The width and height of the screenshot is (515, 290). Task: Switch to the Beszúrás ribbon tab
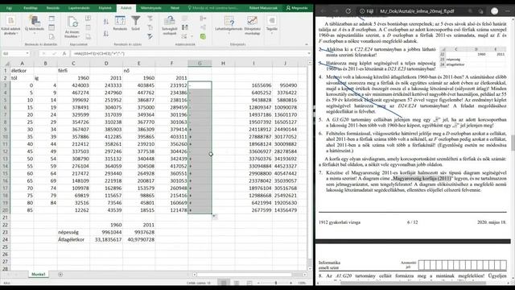coord(52,8)
